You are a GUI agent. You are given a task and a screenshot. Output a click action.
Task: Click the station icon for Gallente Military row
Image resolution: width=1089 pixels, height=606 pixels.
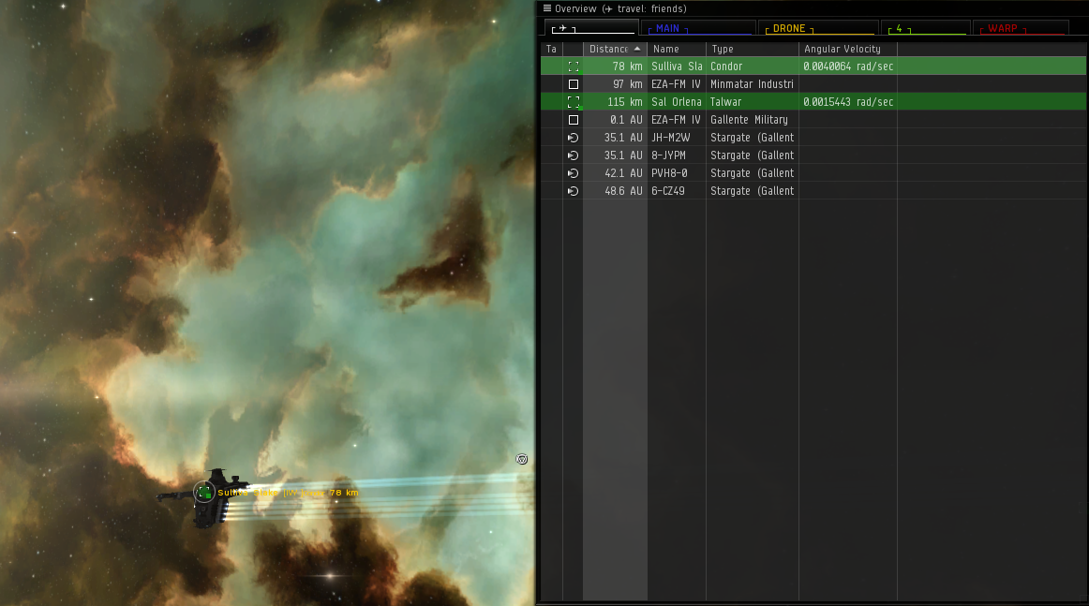[x=573, y=120]
